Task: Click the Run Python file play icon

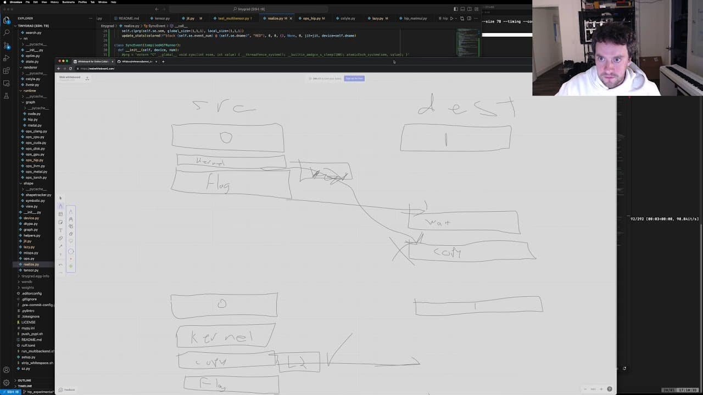Action: tap(451, 18)
